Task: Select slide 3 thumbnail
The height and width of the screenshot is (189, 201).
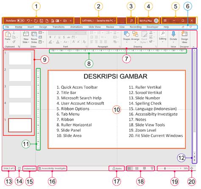Action: pyautogui.click(x=20, y=92)
